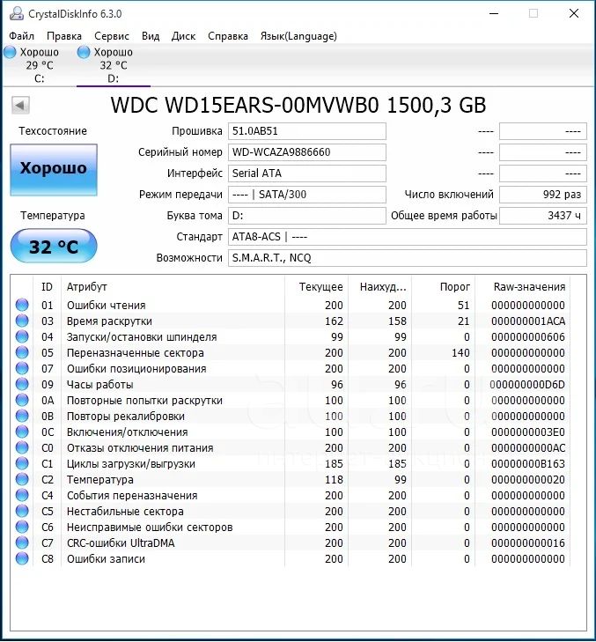Click status orb for C4 События переназначения
The width and height of the screenshot is (596, 642).
[22, 495]
